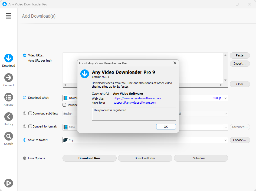Open the subtitle language dropdown arrow
256x191 pixels.
pos(225,114)
